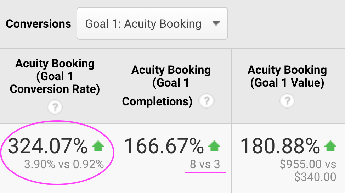Click the 324.07% conversion rate value
This screenshot has height=193, width=345.
click(x=48, y=146)
